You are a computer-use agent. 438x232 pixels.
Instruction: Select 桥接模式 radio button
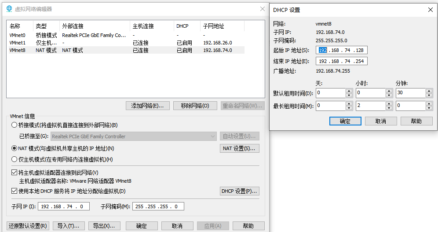point(14,125)
